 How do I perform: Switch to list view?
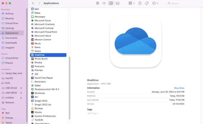click(x=104, y=3)
